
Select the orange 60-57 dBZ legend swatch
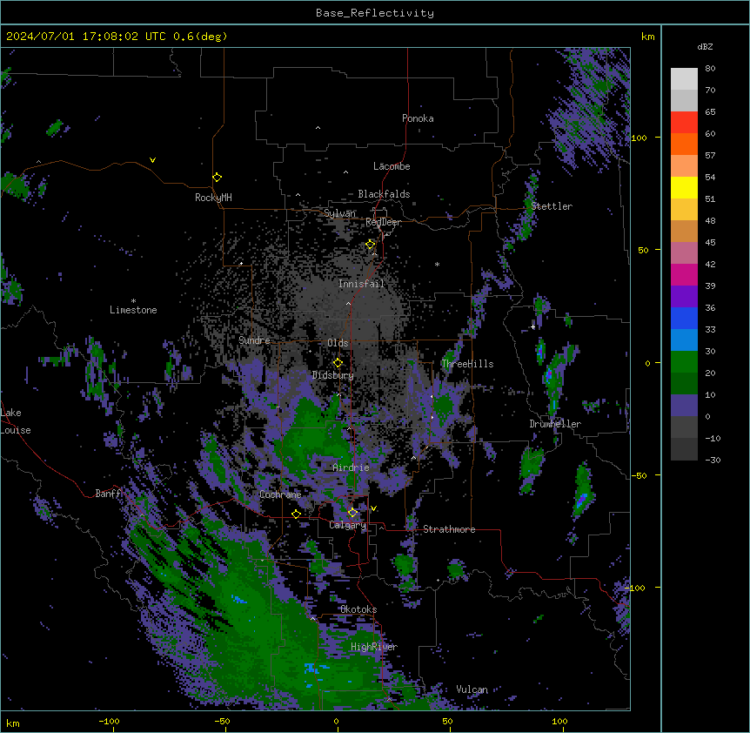(684, 145)
